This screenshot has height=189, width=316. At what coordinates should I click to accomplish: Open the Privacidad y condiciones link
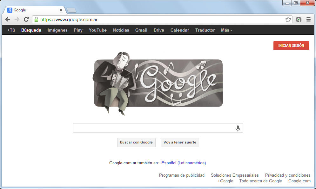click(288, 175)
